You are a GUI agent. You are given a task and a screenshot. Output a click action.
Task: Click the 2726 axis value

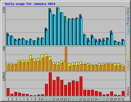(x=4, y=10)
